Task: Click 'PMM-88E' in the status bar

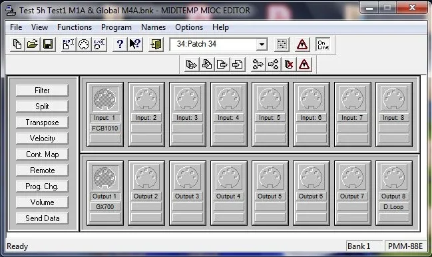Action: click(x=405, y=246)
